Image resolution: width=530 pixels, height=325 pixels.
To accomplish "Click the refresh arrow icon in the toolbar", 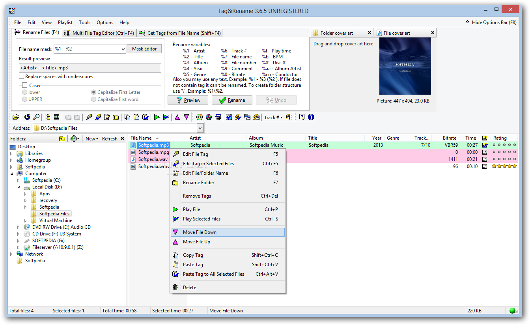I will coord(27,117).
